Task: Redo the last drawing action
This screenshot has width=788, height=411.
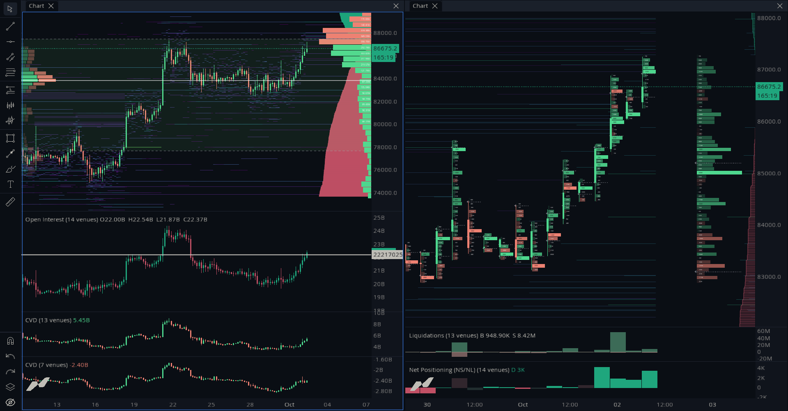Action: click(x=10, y=372)
